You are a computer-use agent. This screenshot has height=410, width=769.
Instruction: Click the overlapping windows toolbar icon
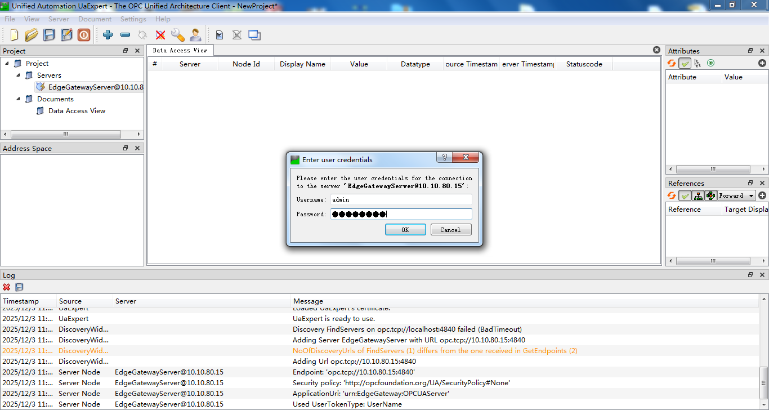pos(254,35)
